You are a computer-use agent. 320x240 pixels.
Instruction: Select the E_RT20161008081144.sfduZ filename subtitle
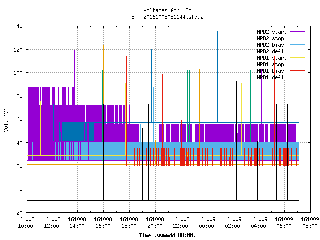pyautogui.click(x=167, y=17)
